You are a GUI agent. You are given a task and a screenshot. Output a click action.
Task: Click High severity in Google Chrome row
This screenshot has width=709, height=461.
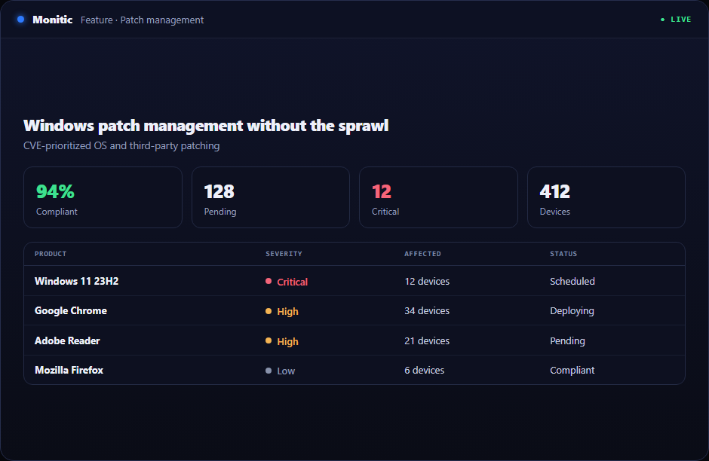[287, 312]
